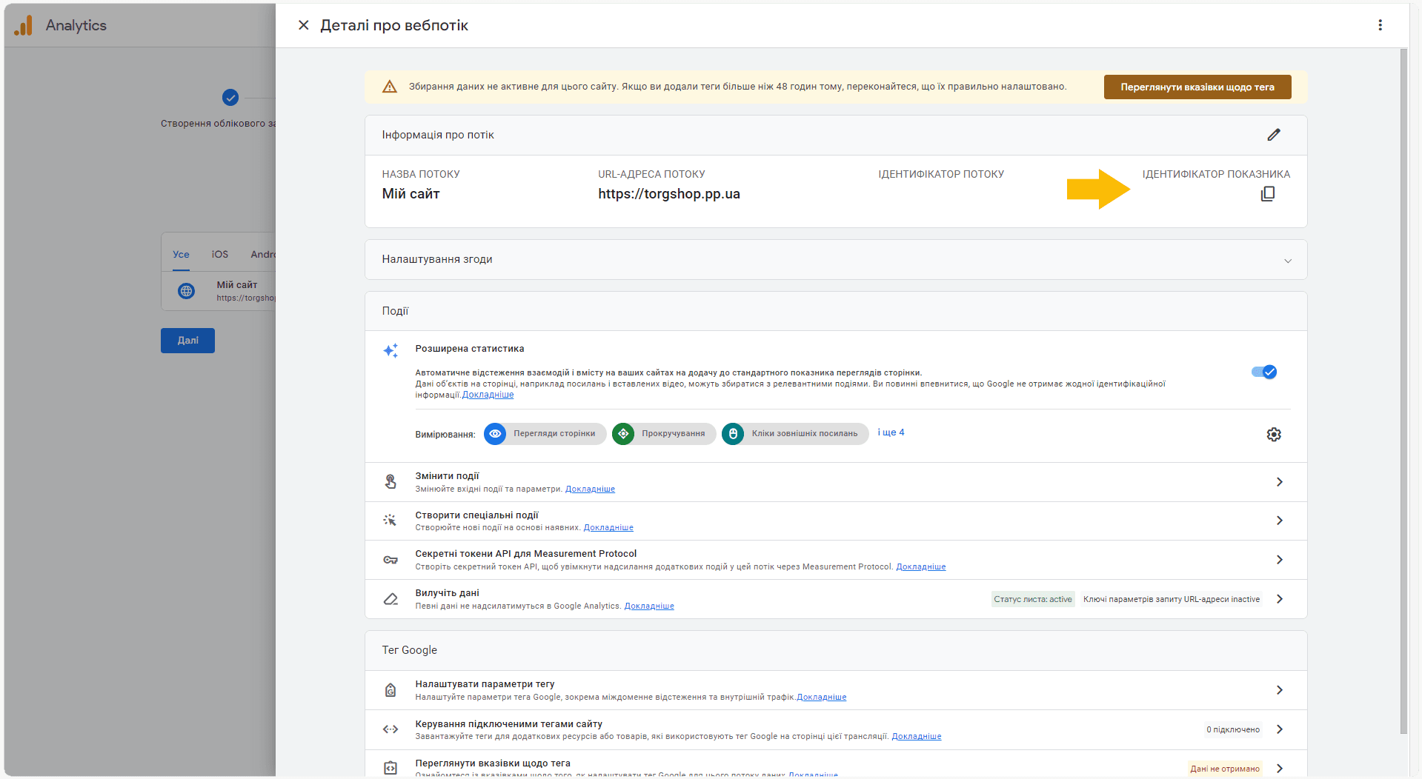Edit stream information with pencil icon
This screenshot has height=779, width=1422.
pos(1274,135)
